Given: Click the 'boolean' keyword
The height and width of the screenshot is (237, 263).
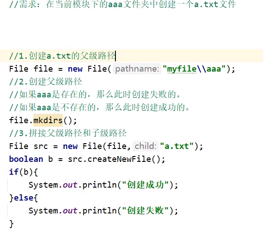Looking at the screenshot, I should tap(26, 159).
